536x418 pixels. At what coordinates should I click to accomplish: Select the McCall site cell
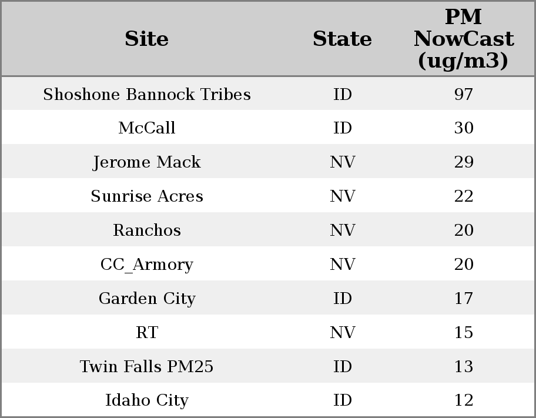click(147, 128)
